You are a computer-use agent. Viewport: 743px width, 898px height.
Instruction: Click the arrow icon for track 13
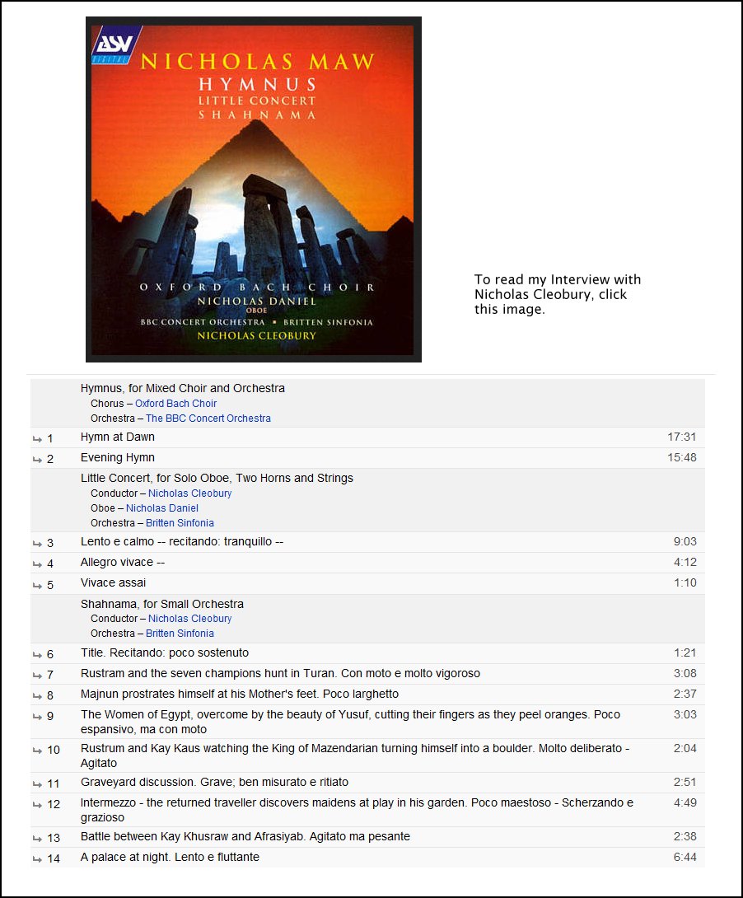[37, 839]
